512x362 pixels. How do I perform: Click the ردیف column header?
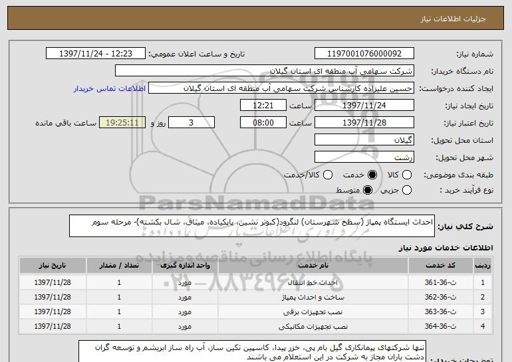click(x=483, y=266)
